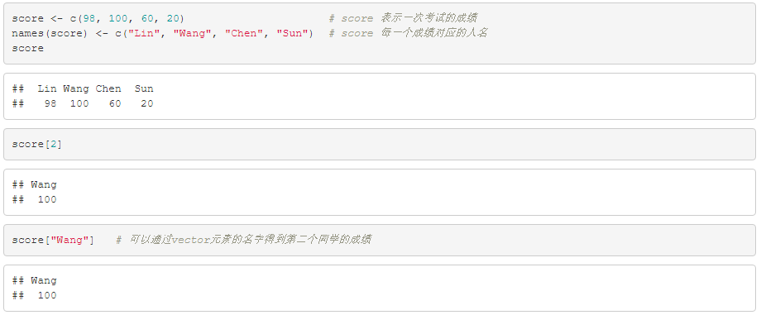Click the comment about vector element names
Image resolution: width=761 pixels, height=315 pixels.
[244, 240]
